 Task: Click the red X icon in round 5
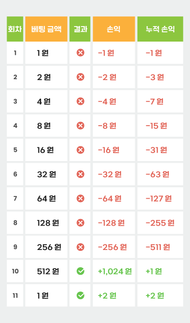(x=80, y=150)
